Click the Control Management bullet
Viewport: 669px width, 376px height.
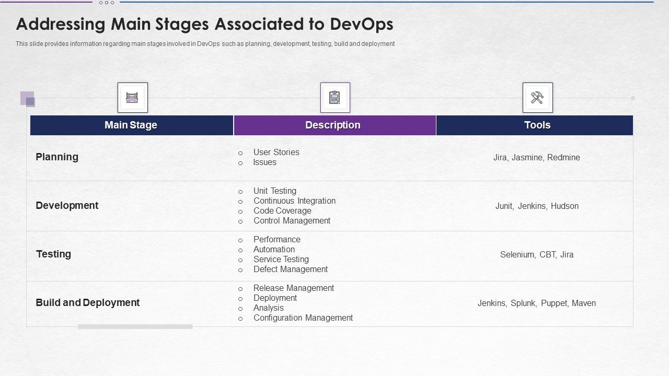tap(292, 221)
